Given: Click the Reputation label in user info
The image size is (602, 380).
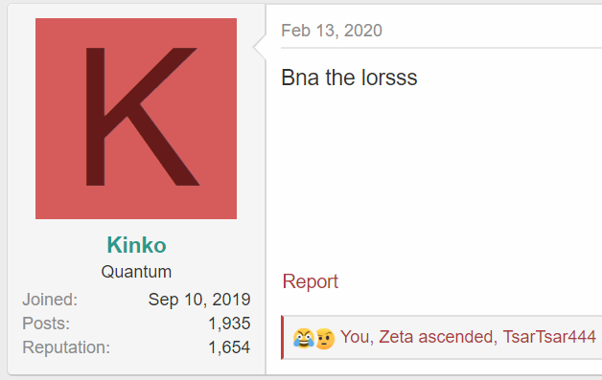Looking at the screenshot, I should (x=66, y=347).
